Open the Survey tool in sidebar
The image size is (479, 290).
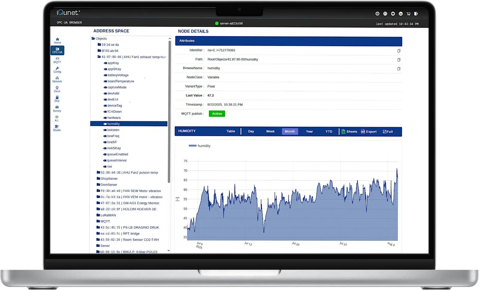pos(57,109)
